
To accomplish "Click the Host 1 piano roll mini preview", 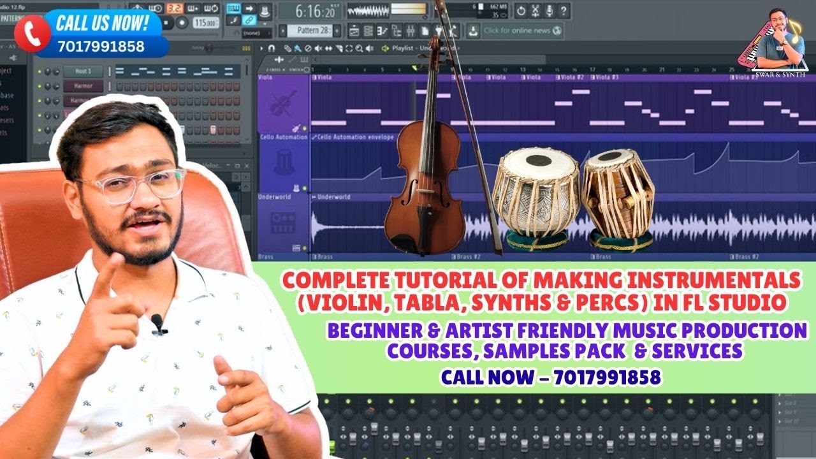I will 178,71.
